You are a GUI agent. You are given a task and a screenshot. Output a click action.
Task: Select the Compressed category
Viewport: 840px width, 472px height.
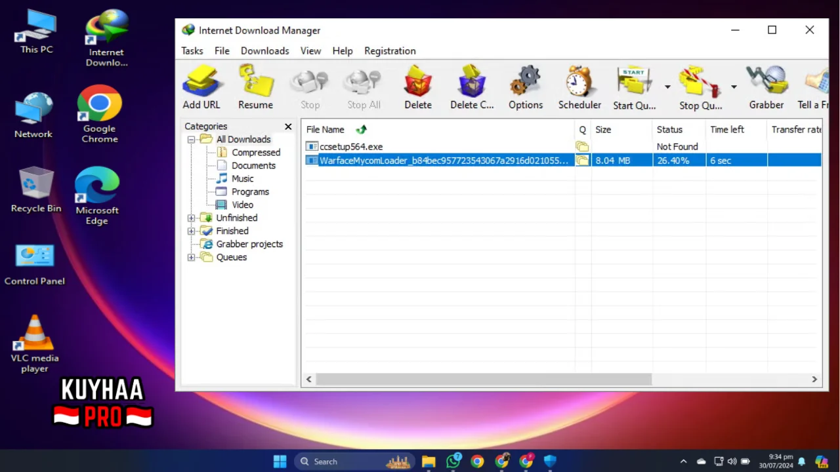[256, 152]
